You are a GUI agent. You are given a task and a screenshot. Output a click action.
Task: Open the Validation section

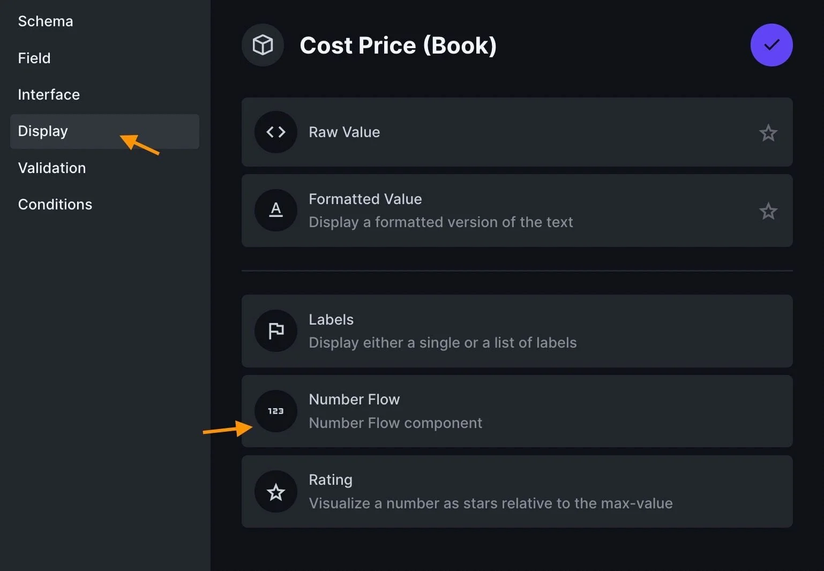pos(52,168)
